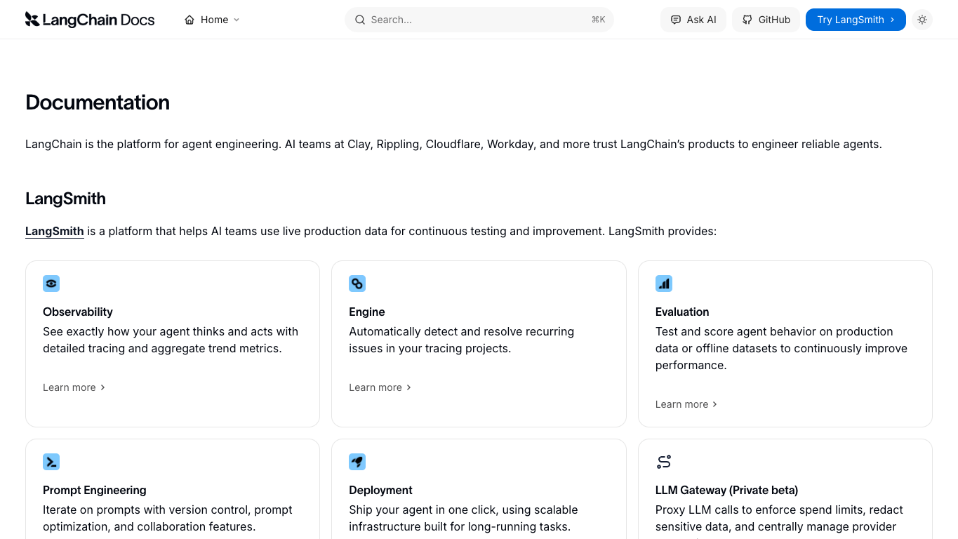The image size is (958, 539).
Task: Click the Evaluation bar chart icon
Action: click(664, 284)
